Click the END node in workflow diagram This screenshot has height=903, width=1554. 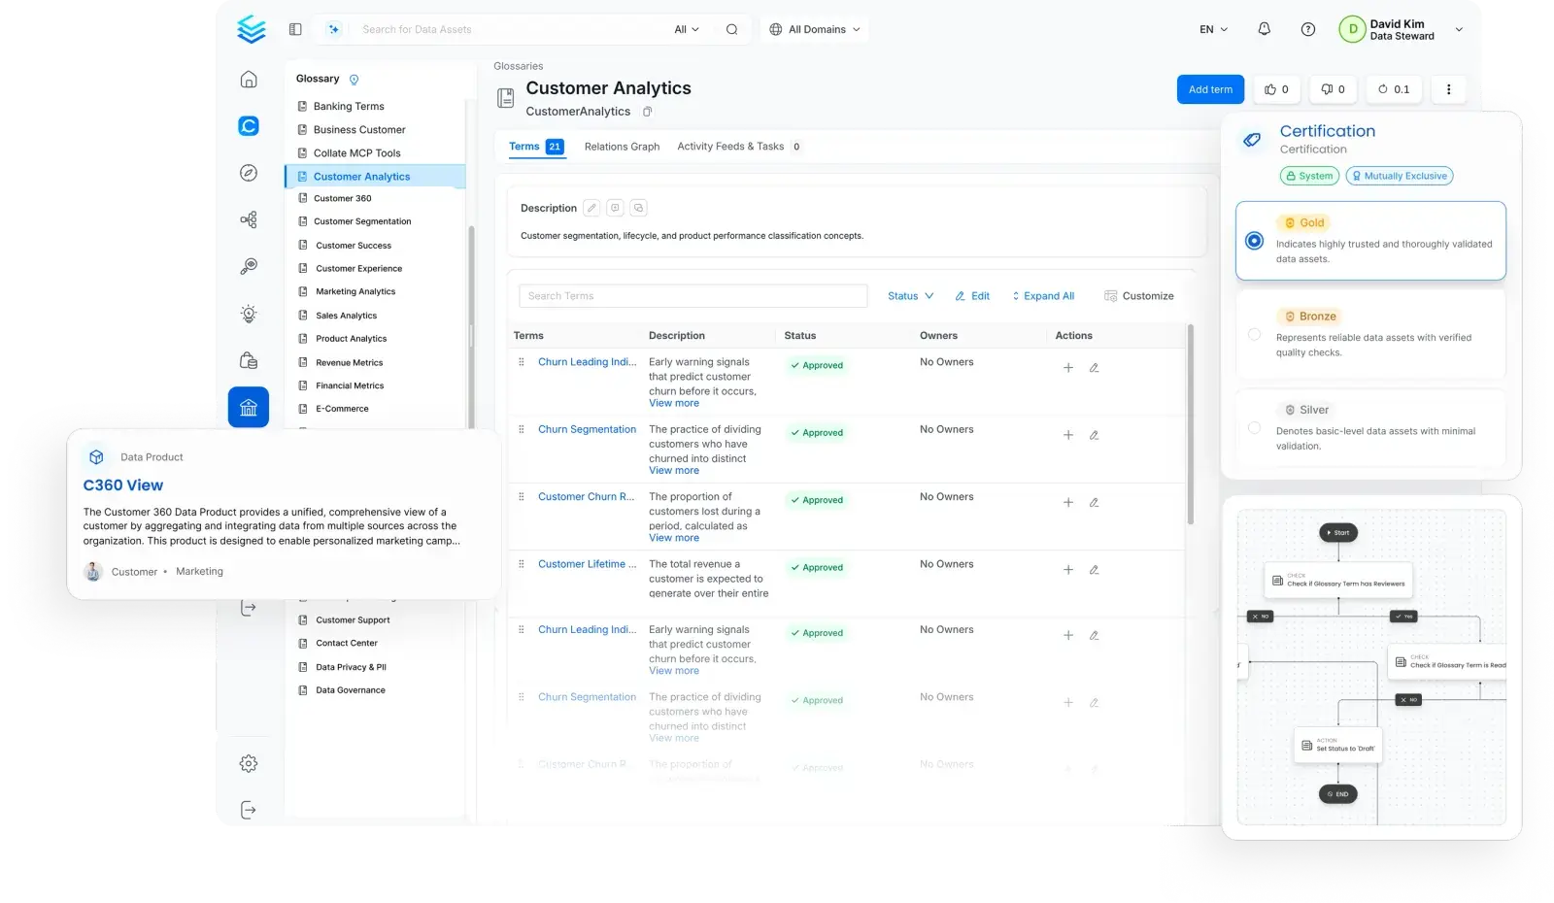[x=1338, y=794]
